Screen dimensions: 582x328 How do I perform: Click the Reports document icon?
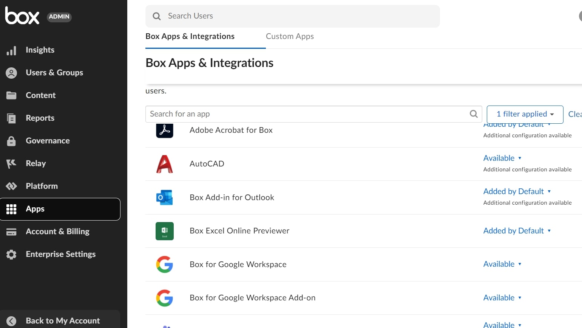click(11, 118)
